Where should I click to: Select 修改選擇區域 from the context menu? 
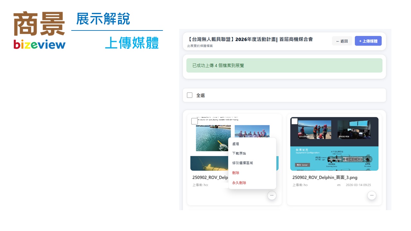(242, 163)
